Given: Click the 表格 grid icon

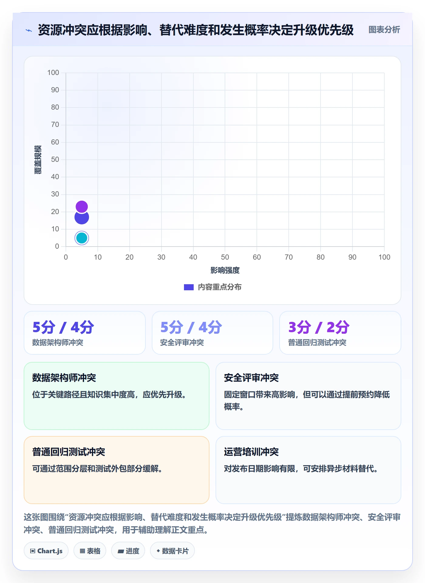Looking at the screenshot, I should pyautogui.click(x=82, y=551).
